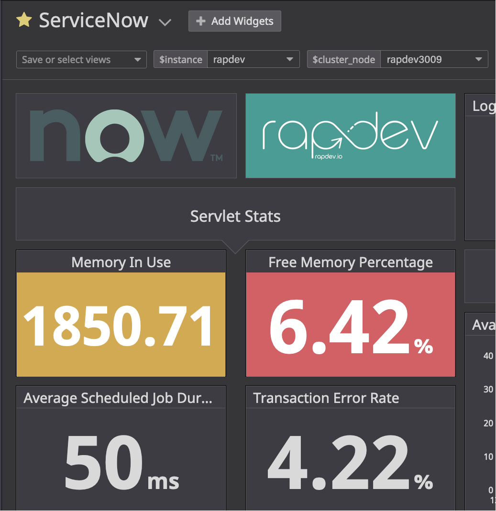Screen dimensions: 496x511
Task: Click the rapdev logo image
Action: 350,136
